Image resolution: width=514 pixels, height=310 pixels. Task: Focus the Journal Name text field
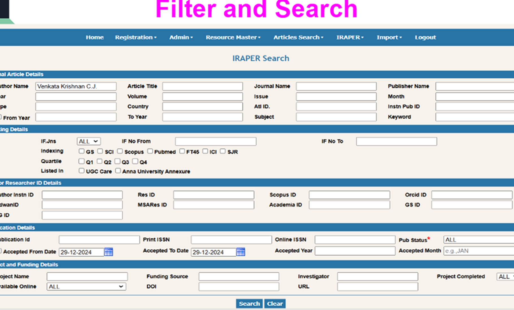point(336,86)
